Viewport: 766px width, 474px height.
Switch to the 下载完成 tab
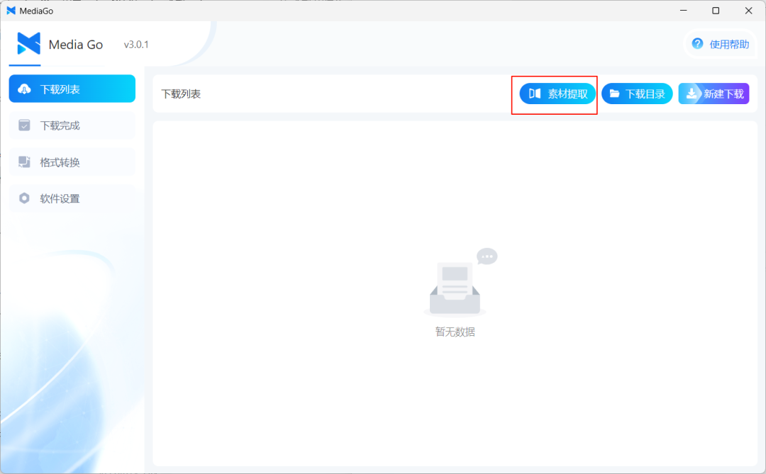(72, 125)
